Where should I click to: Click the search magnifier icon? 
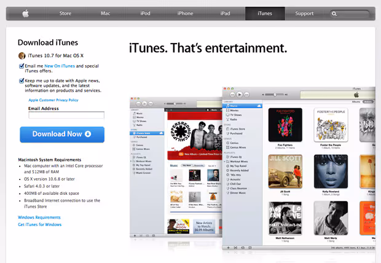(334, 14)
